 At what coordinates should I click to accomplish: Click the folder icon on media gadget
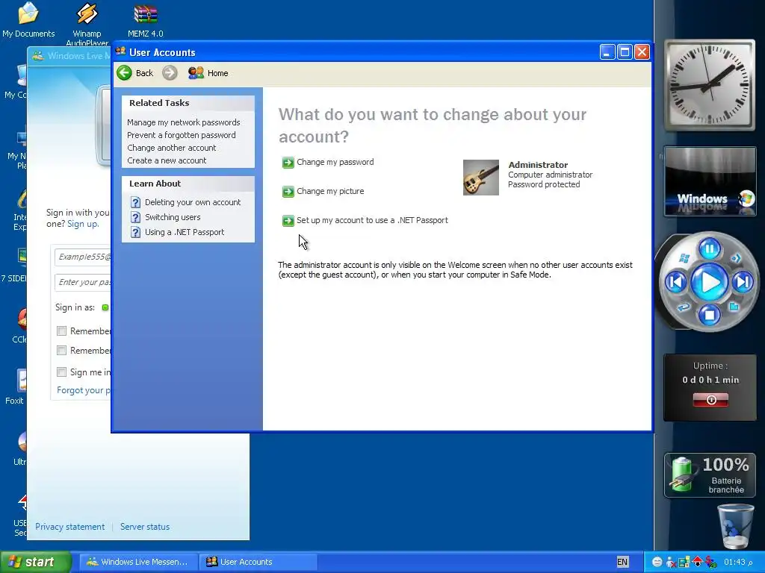(734, 307)
